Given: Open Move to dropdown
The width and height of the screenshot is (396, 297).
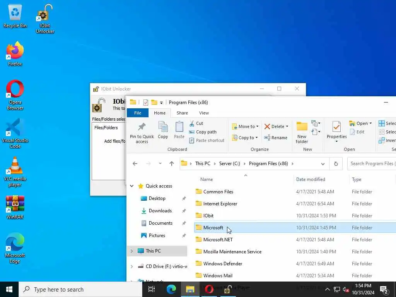Looking at the screenshot, I should [245, 126].
